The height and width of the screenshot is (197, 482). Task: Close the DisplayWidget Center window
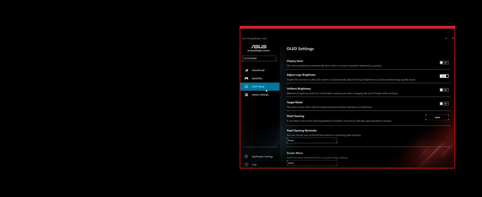point(453,38)
